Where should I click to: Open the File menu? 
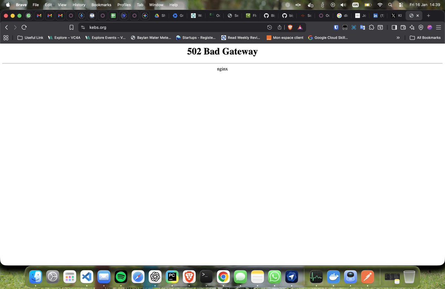(x=36, y=5)
